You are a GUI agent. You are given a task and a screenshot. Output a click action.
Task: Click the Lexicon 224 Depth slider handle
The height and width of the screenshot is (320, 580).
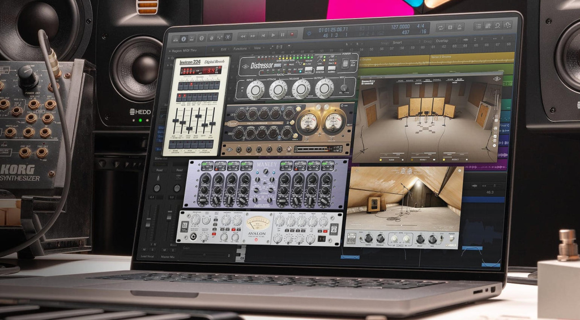tap(205, 126)
